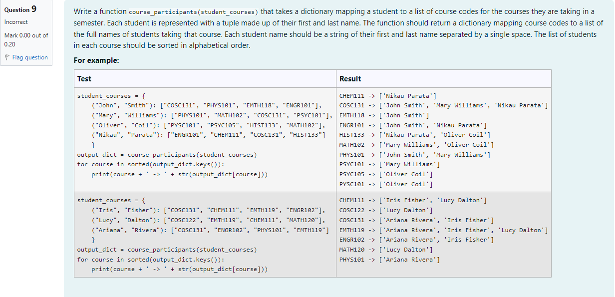Click the flag icon beside Flag question
The image size is (615, 297).
[x=6, y=57]
